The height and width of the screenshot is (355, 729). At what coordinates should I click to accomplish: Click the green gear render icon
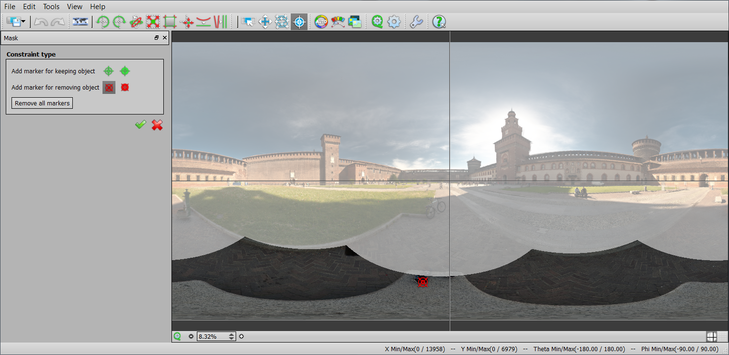click(x=377, y=22)
